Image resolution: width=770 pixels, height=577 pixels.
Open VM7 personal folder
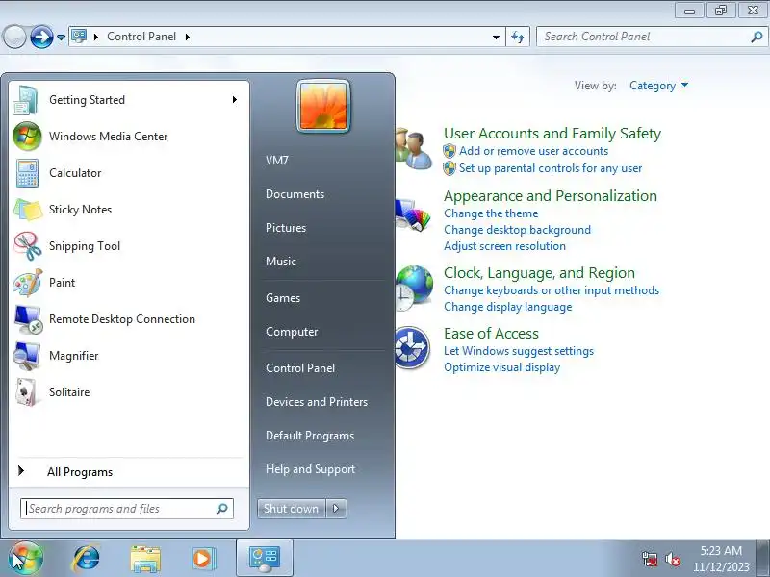[x=277, y=161]
